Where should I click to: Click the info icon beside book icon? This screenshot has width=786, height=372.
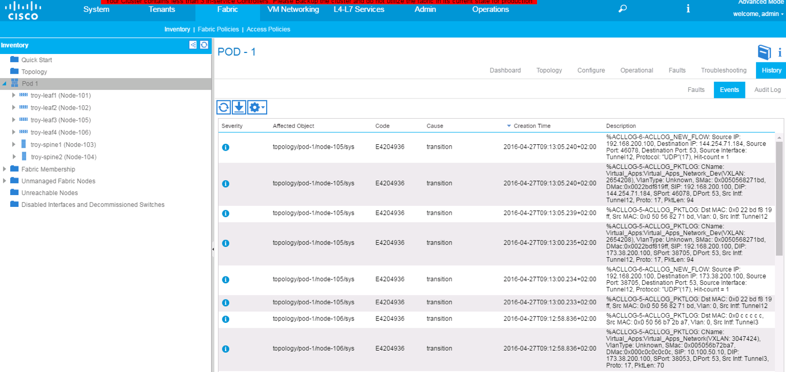(x=780, y=52)
